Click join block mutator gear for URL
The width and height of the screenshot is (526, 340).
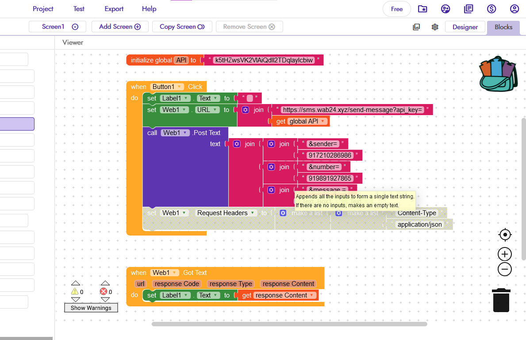tap(246, 110)
